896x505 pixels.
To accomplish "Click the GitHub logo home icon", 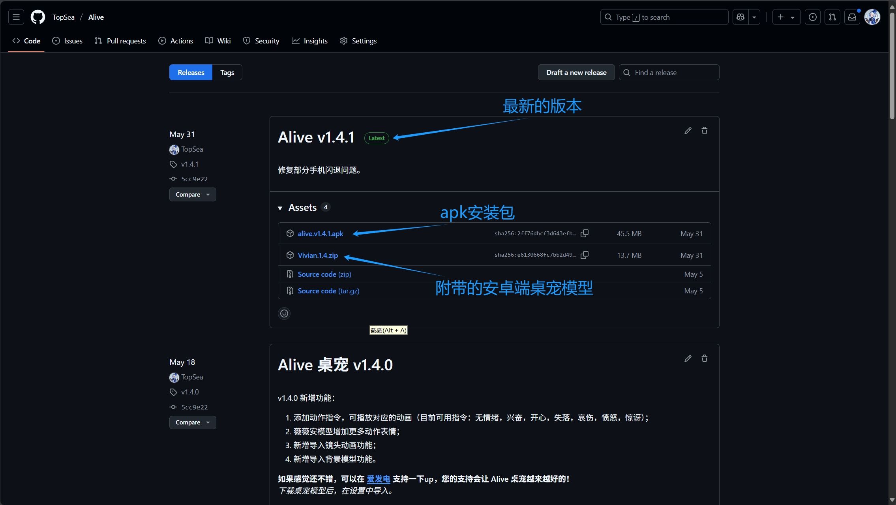I will (x=38, y=17).
